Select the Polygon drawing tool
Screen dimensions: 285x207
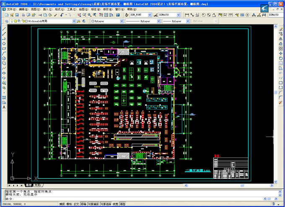coord(4,43)
